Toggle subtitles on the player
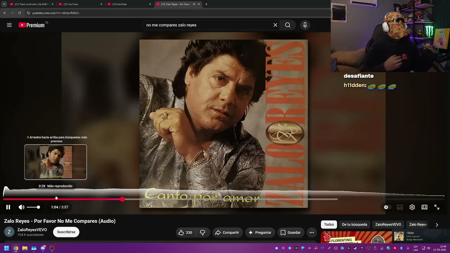Viewport: 450px width, 253px height. click(400, 207)
